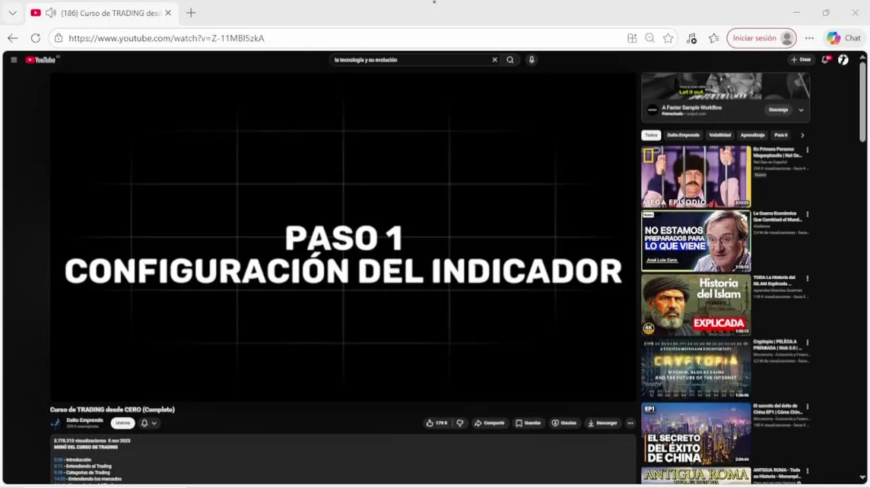Viewport: 870px width, 488px height.
Task: Reload the page in browser
Action: [35, 38]
